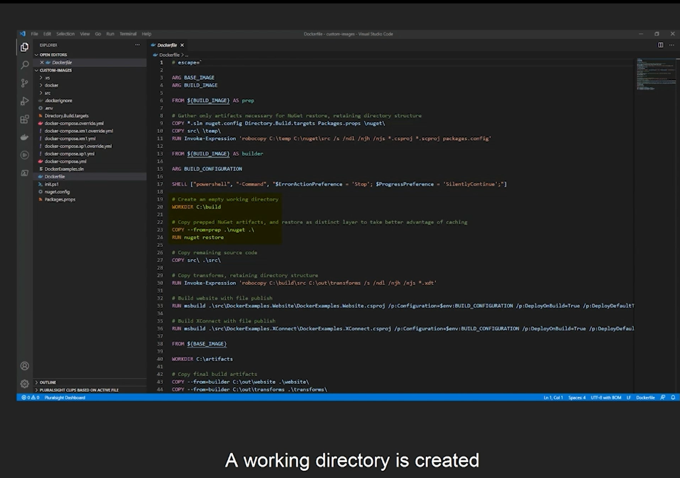This screenshot has width=680, height=478.
Task: Change the Spaces: 4 indentation setting
Action: (577, 397)
